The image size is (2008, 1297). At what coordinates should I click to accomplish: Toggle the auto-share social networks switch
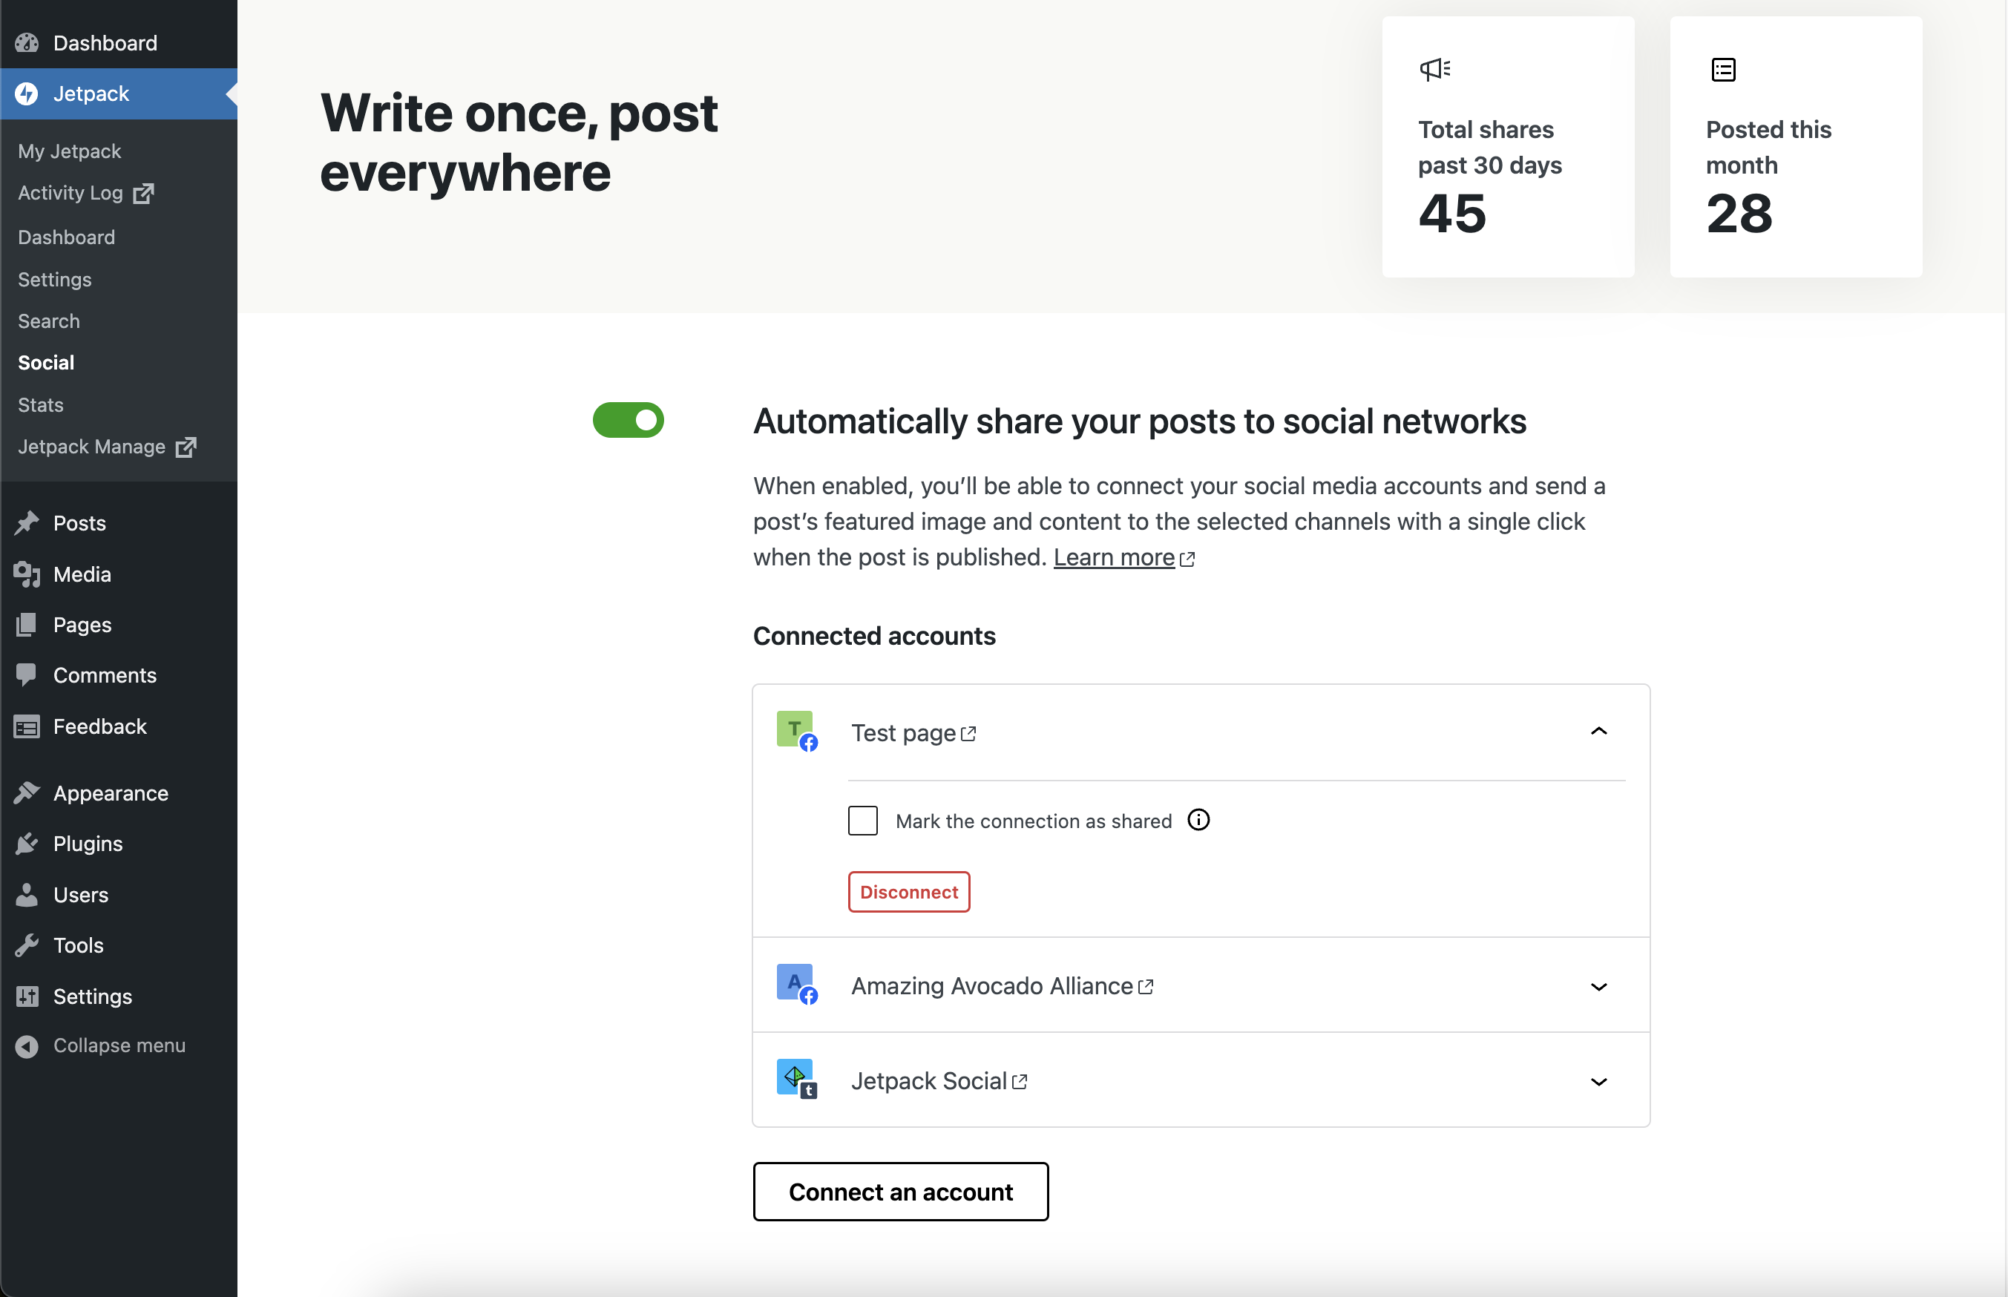pyautogui.click(x=629, y=420)
